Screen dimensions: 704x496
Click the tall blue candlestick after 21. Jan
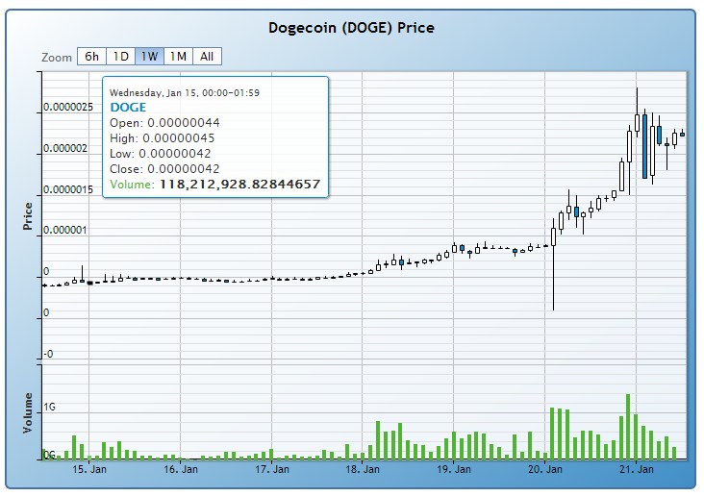tap(644, 146)
